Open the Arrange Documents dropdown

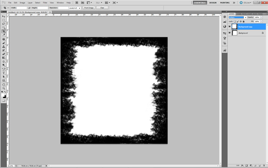[107, 3]
